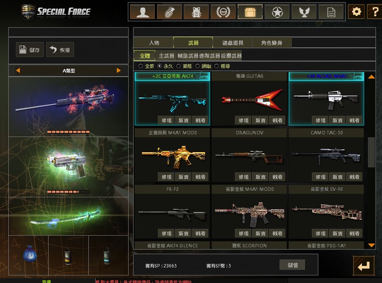Click the 擁有SP : 23665 balance text
This screenshot has width=382, height=283.
[161, 266]
